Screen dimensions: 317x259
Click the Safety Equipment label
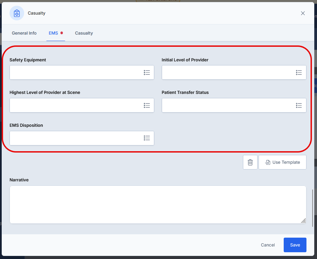pyautogui.click(x=28, y=60)
